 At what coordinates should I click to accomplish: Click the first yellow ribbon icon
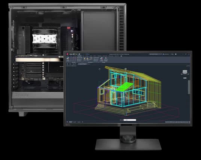pos(85,59)
